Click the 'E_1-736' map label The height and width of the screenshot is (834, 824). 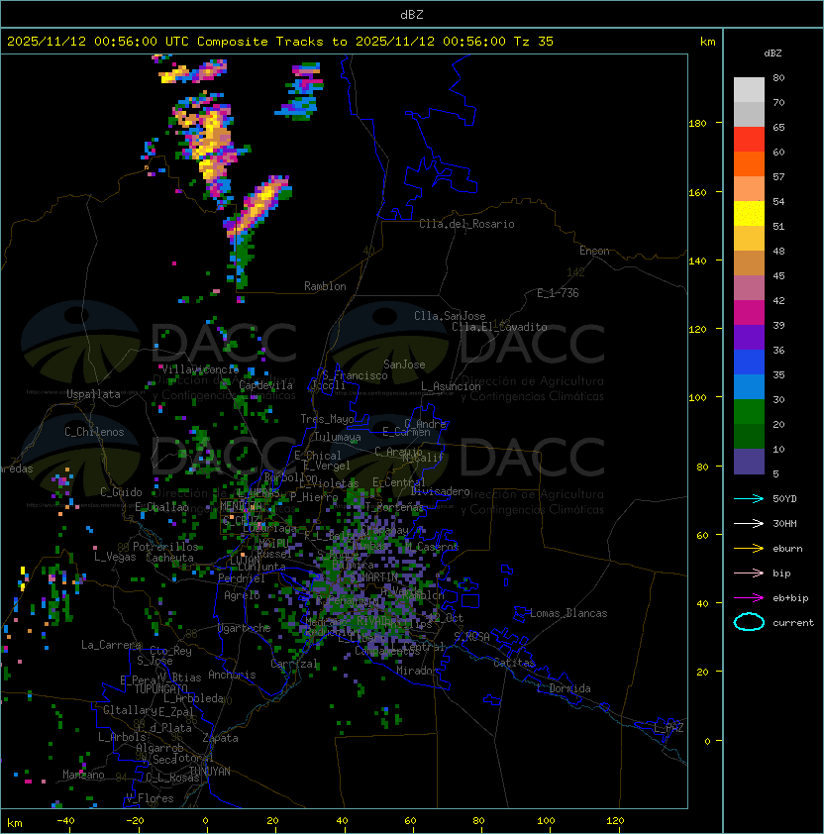point(558,293)
